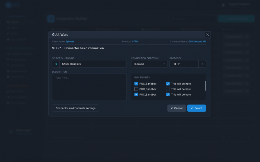Screen dimensions: 260x162
Task: Open the GLU inbound API connector link
Action: tap(197, 41)
